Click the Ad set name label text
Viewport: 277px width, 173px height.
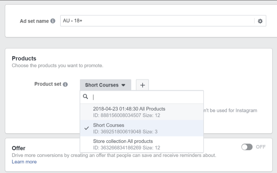[x=34, y=21]
